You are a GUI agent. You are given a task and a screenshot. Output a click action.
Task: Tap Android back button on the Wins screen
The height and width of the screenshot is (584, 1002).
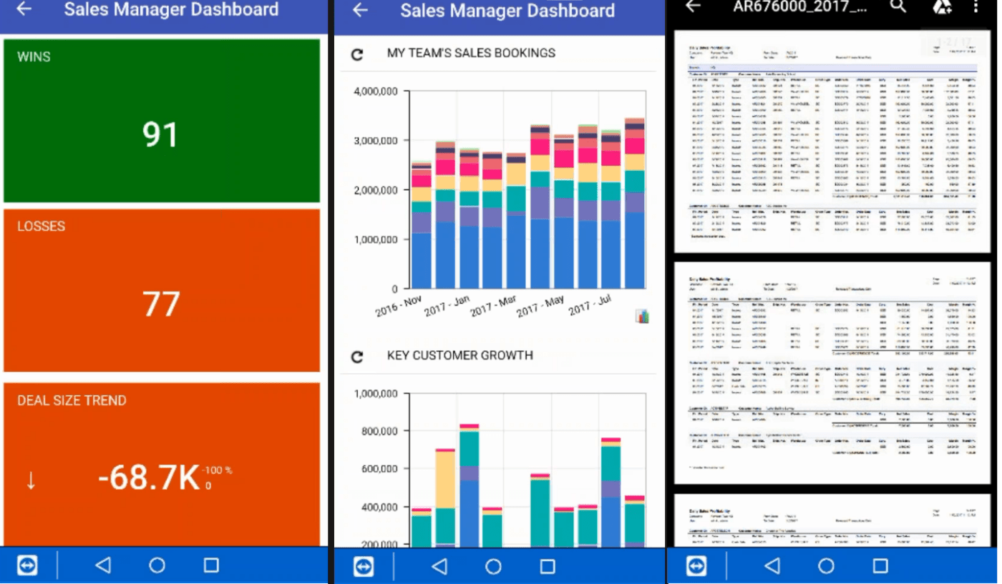(x=103, y=565)
